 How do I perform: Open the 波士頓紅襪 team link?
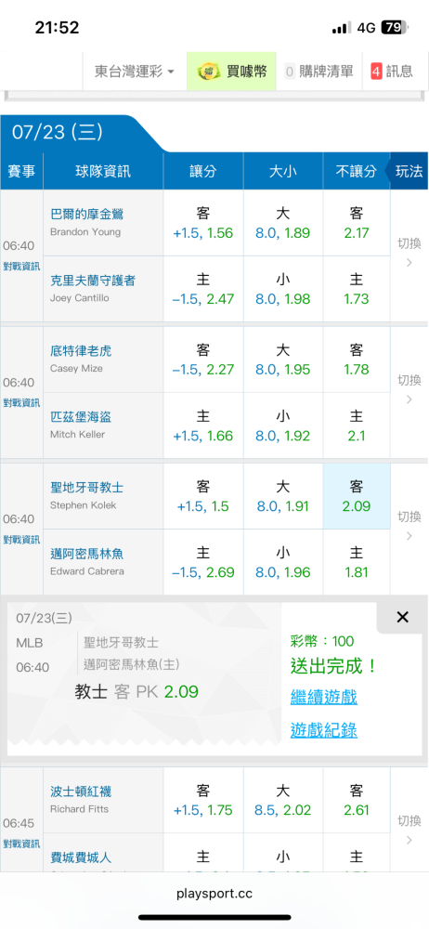[81, 791]
